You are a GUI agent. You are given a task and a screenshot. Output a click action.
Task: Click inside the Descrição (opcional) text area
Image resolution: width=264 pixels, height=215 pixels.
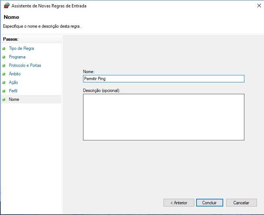coord(164,117)
